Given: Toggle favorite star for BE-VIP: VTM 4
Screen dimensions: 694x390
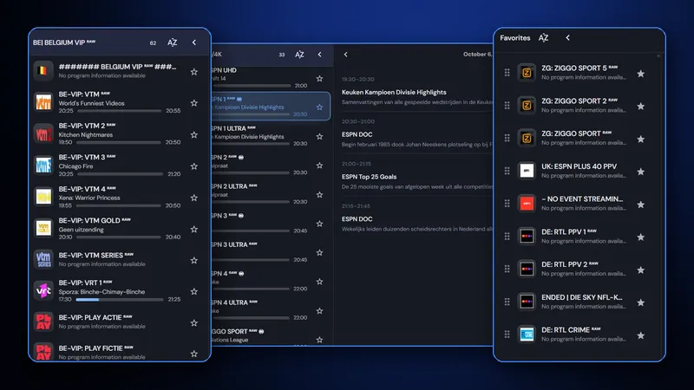Looking at the screenshot, I should point(193,198).
